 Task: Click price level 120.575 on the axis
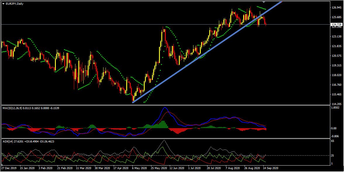tap(336, 56)
